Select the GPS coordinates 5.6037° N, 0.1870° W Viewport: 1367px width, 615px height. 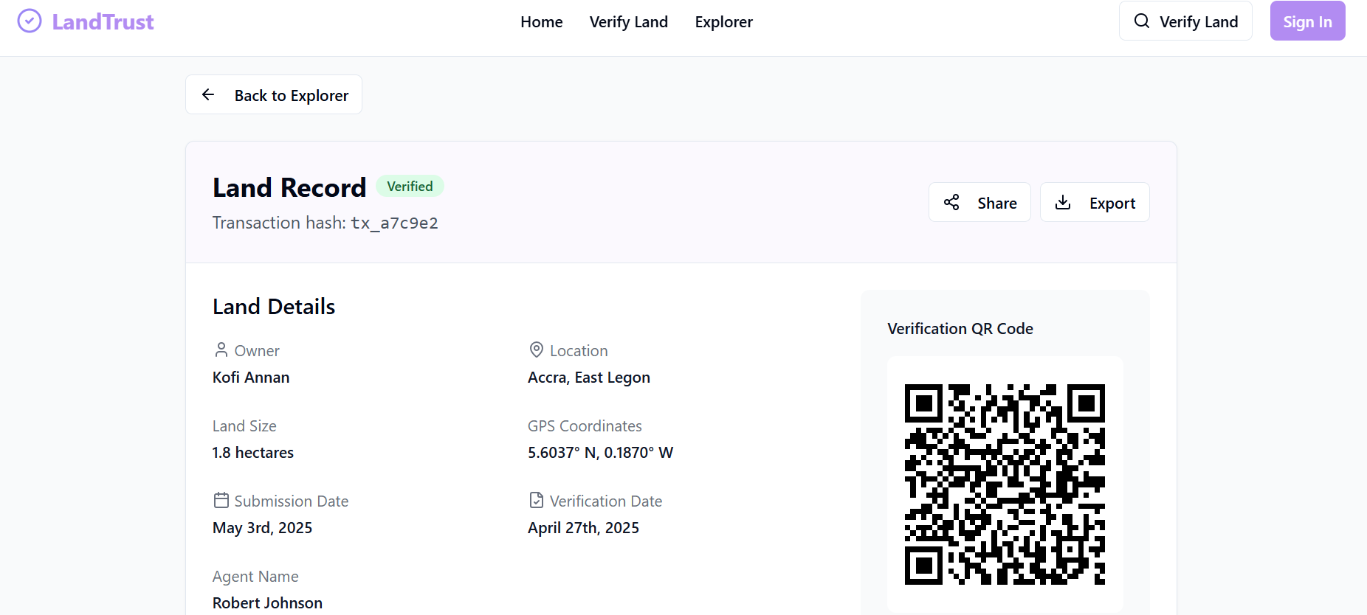(600, 453)
